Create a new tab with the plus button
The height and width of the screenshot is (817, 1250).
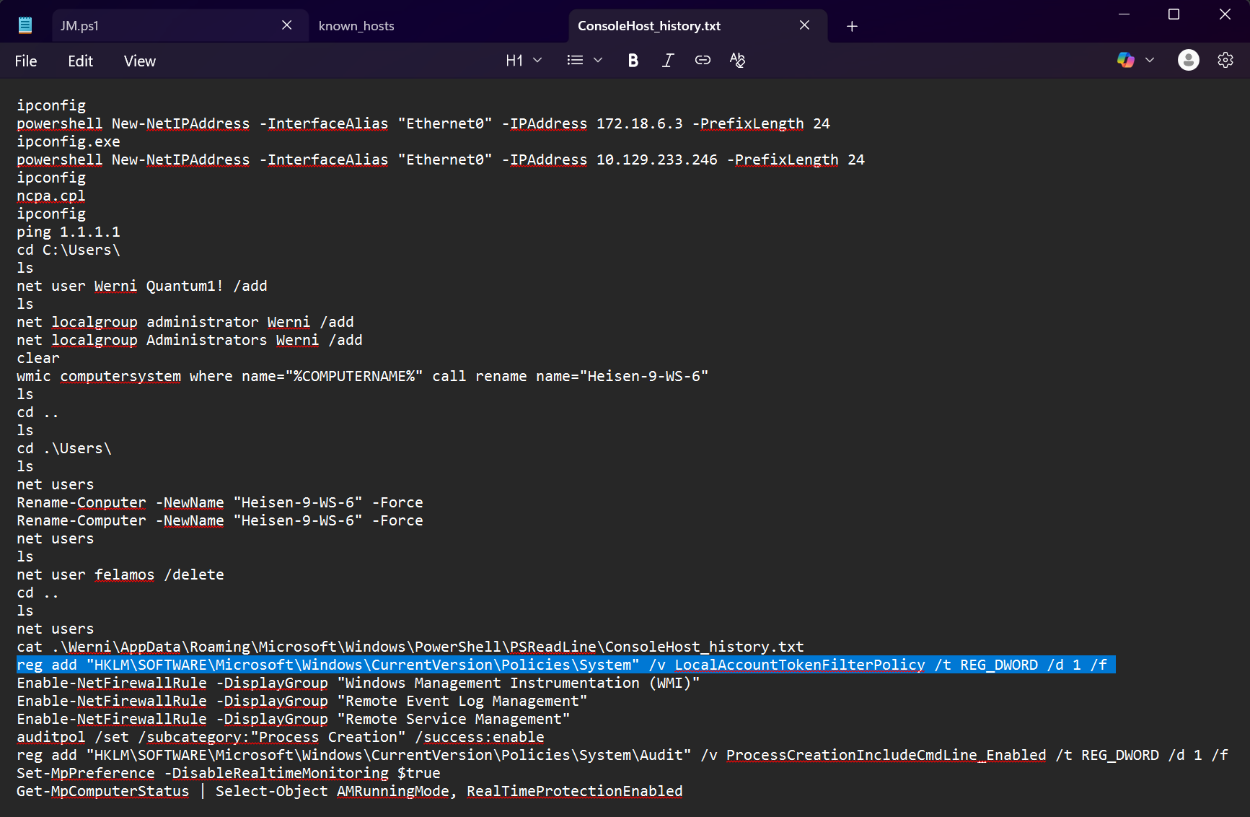coord(852,26)
